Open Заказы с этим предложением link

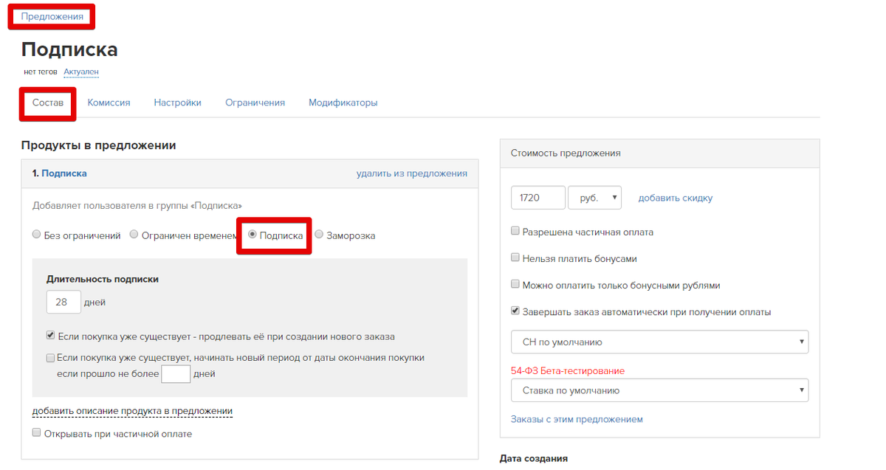click(x=577, y=419)
